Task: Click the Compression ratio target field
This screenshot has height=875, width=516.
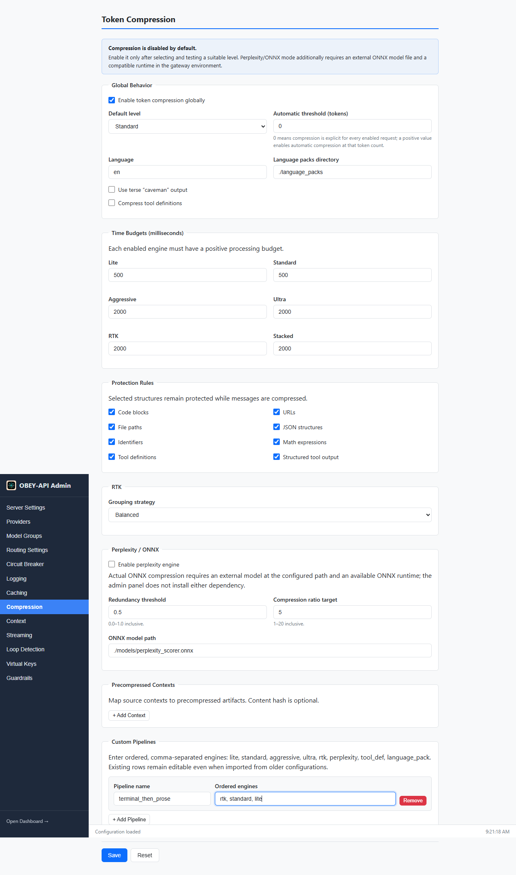Action: click(x=352, y=612)
